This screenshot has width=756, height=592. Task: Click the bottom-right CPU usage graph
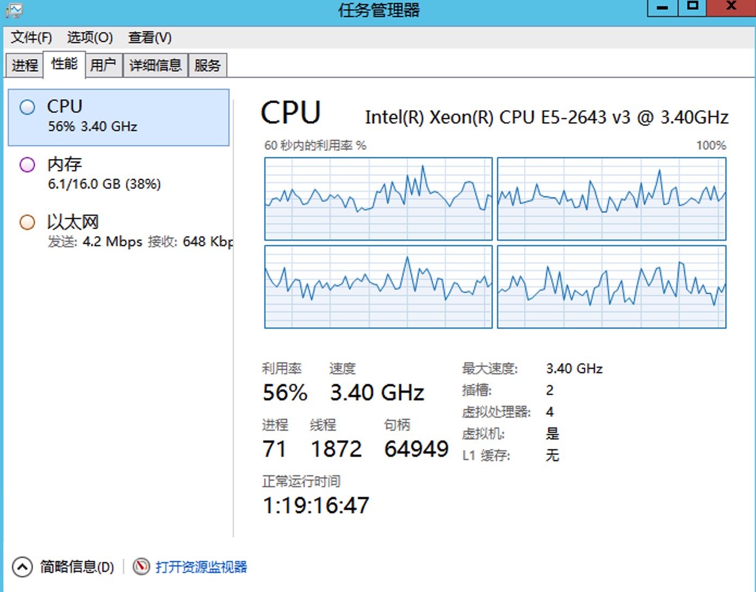click(x=611, y=287)
